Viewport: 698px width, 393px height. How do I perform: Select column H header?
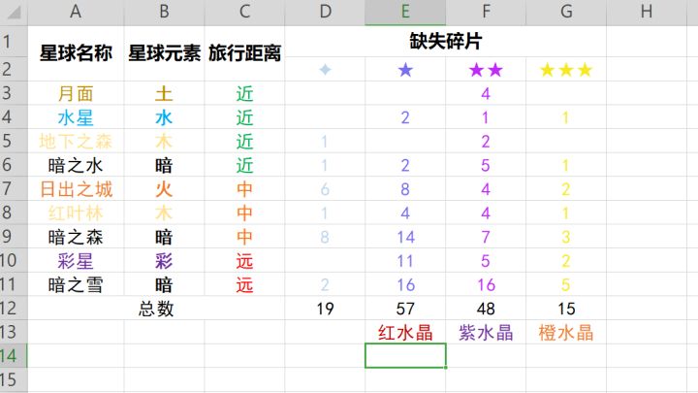(647, 12)
